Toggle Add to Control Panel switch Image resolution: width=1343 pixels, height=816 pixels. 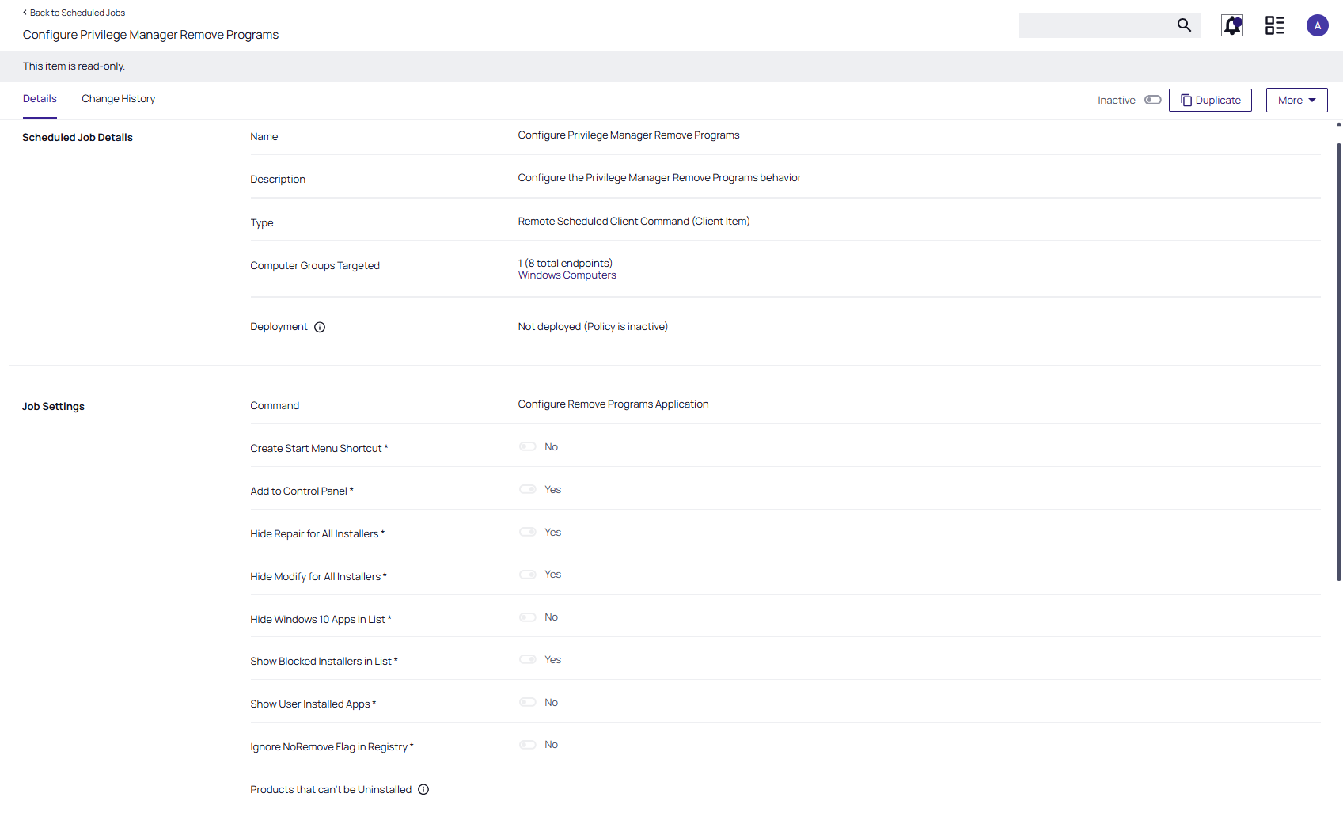[x=528, y=490]
